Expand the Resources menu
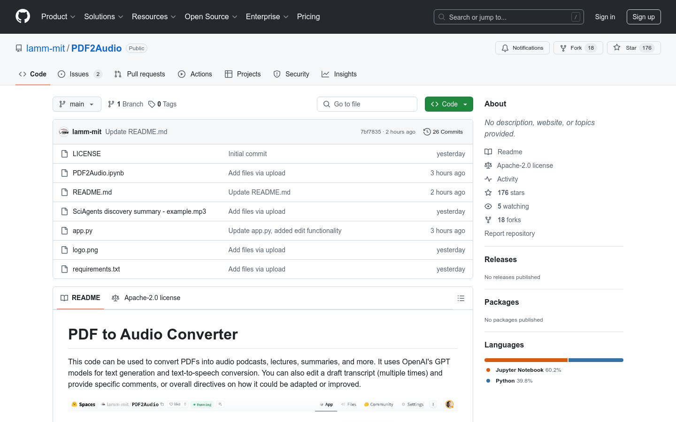 154,16
